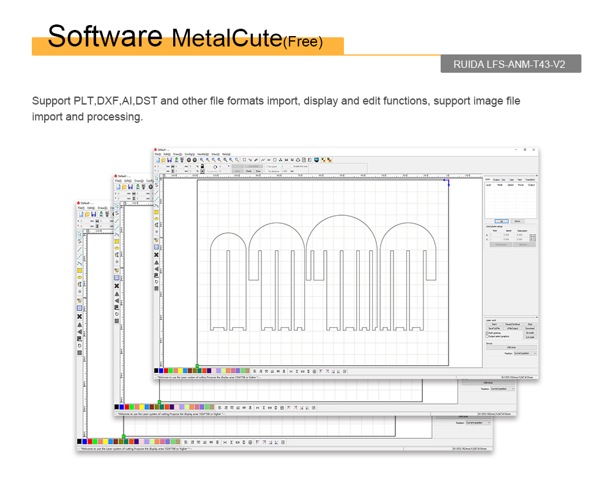
Task: Select node edit tool in front window
Action: pyautogui.click(x=157, y=185)
